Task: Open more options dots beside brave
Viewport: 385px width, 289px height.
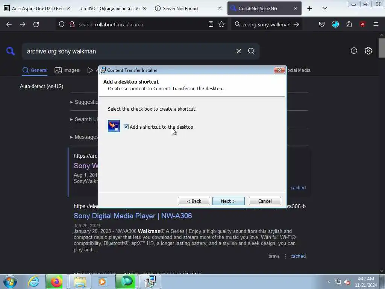Action: coord(285,256)
